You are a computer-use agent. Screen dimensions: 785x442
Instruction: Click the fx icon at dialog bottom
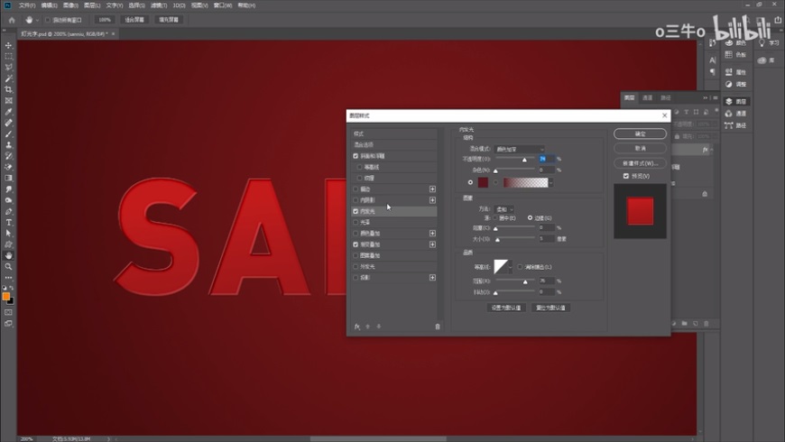pos(357,327)
